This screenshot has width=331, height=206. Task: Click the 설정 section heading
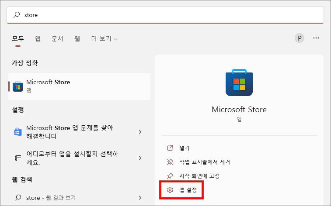point(18,110)
